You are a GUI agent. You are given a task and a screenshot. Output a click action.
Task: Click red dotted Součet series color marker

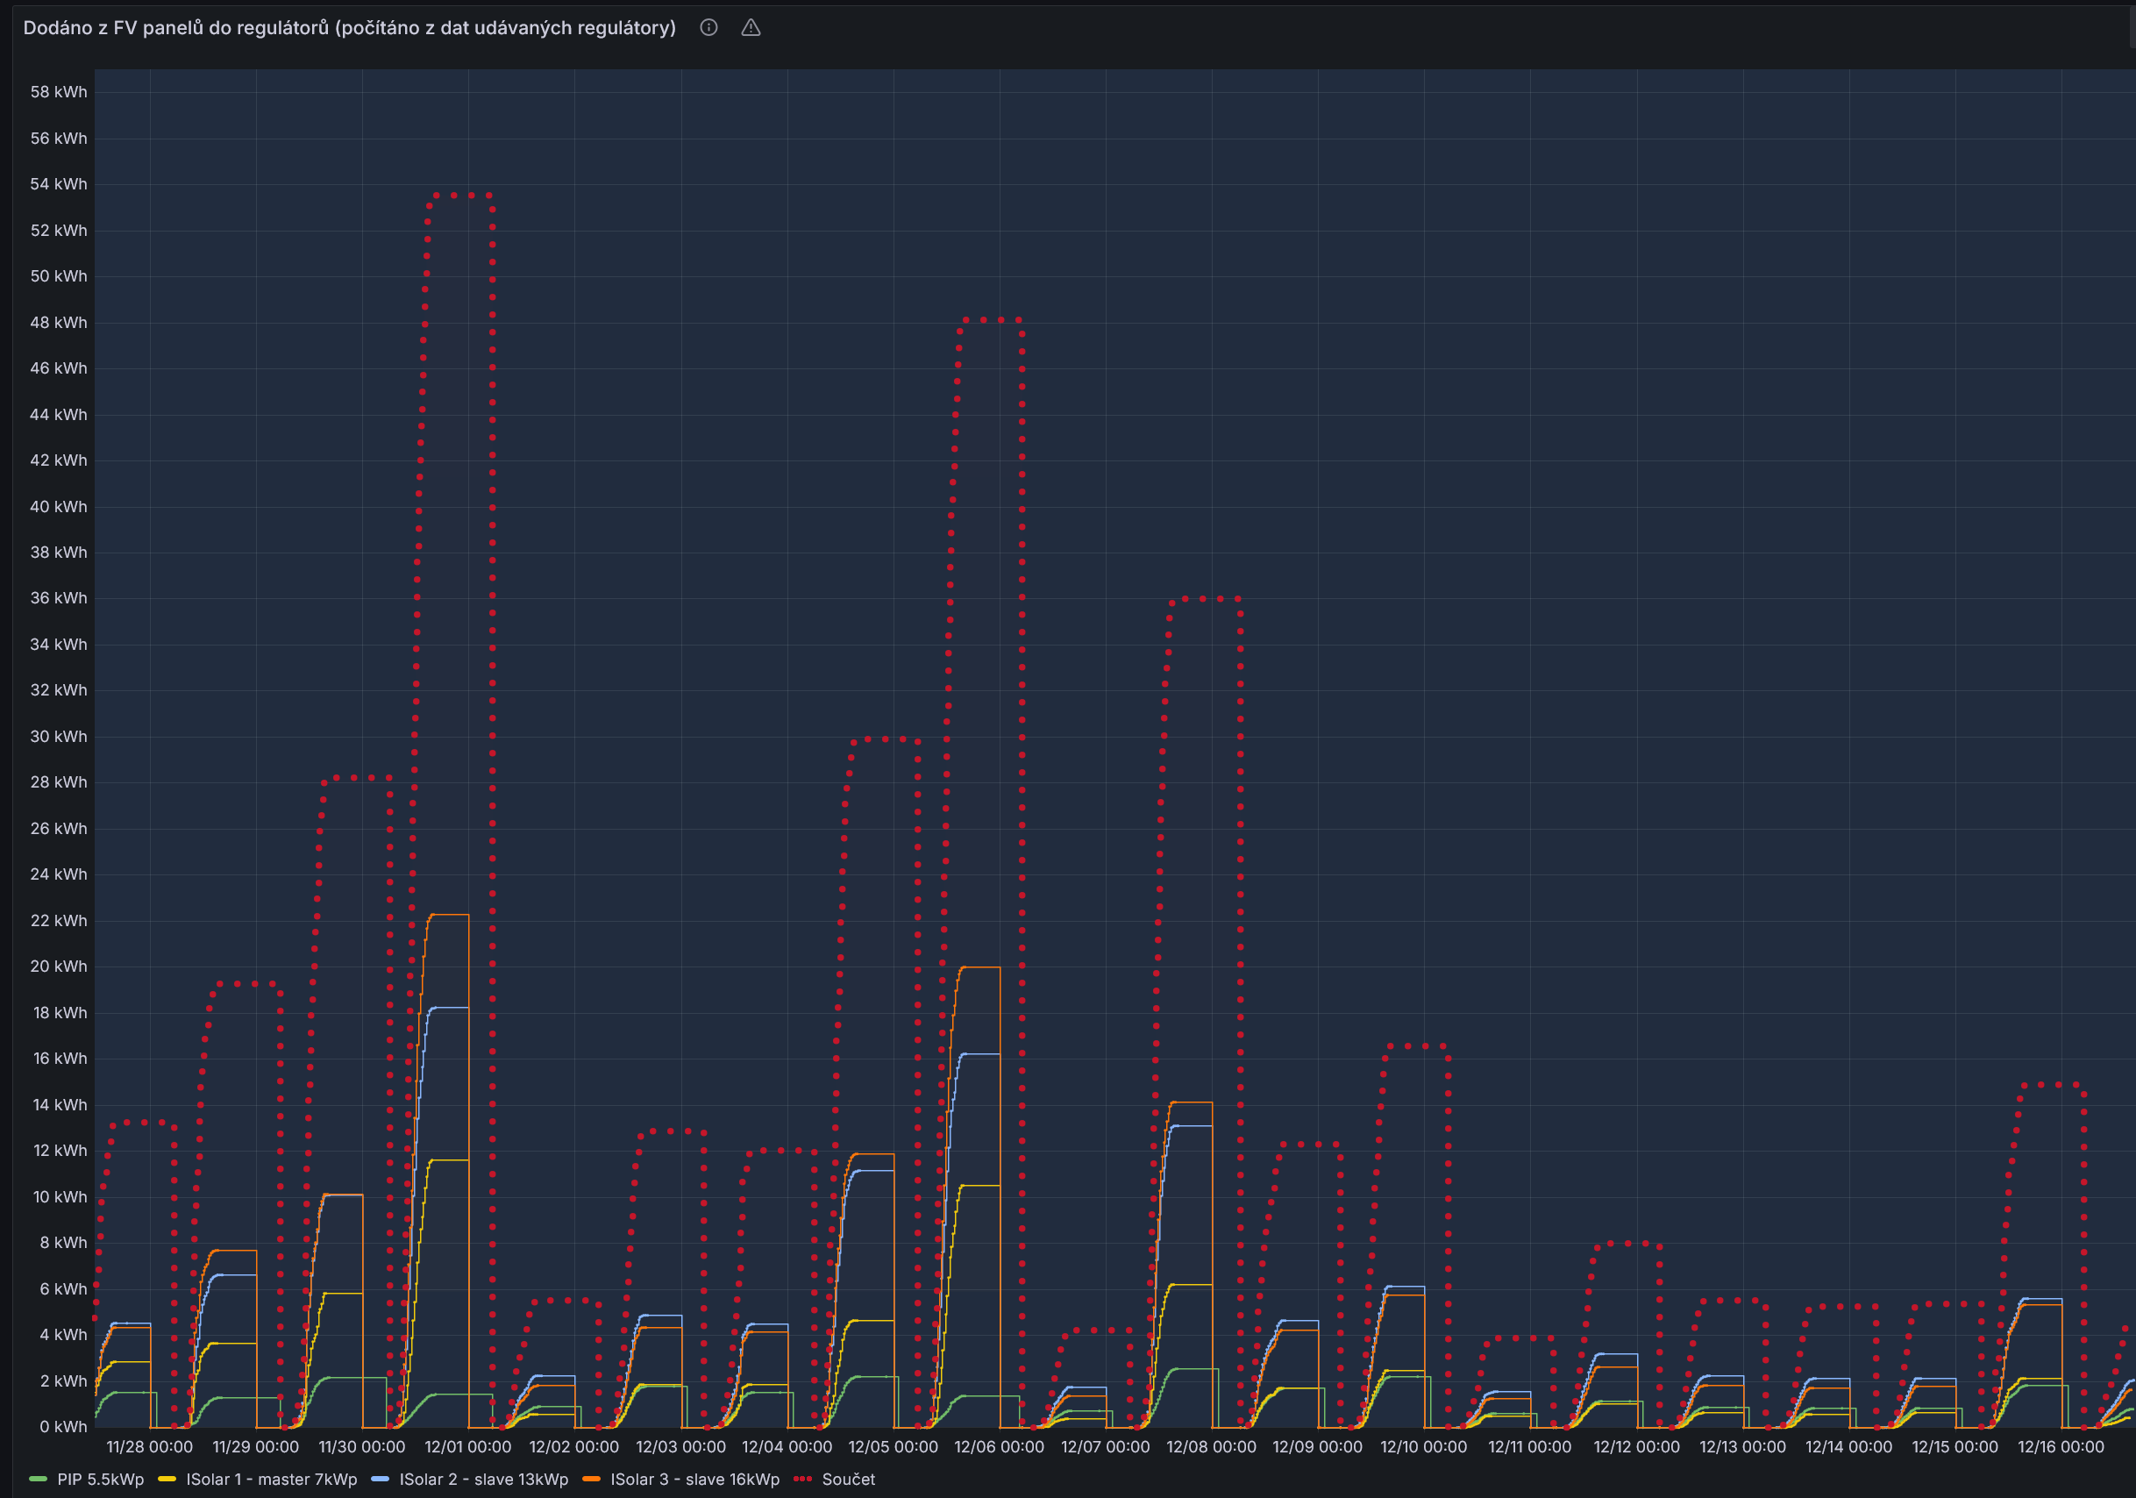(802, 1480)
